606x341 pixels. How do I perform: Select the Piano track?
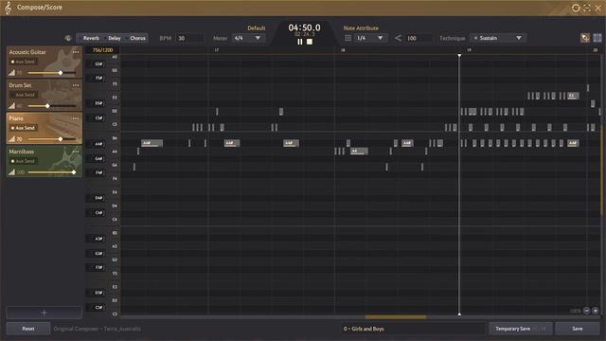tap(45, 129)
